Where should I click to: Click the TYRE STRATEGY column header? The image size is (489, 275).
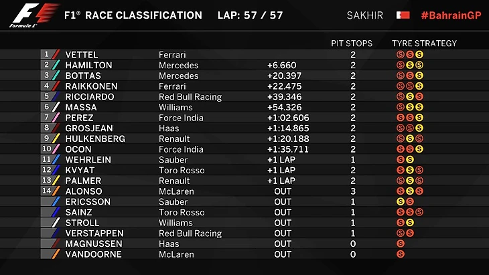click(x=424, y=43)
